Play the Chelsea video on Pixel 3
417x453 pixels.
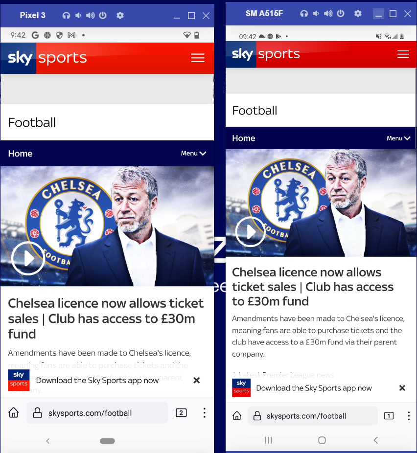[28, 258]
